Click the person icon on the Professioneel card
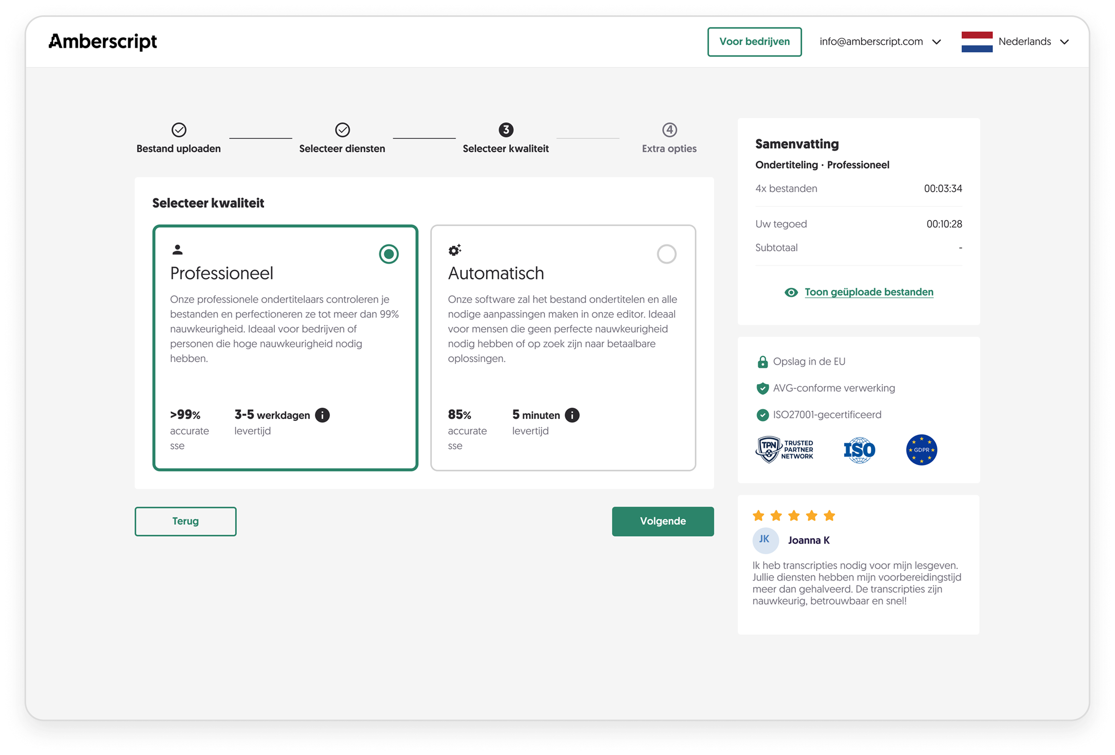Image resolution: width=1115 pixels, height=755 pixels. [178, 250]
